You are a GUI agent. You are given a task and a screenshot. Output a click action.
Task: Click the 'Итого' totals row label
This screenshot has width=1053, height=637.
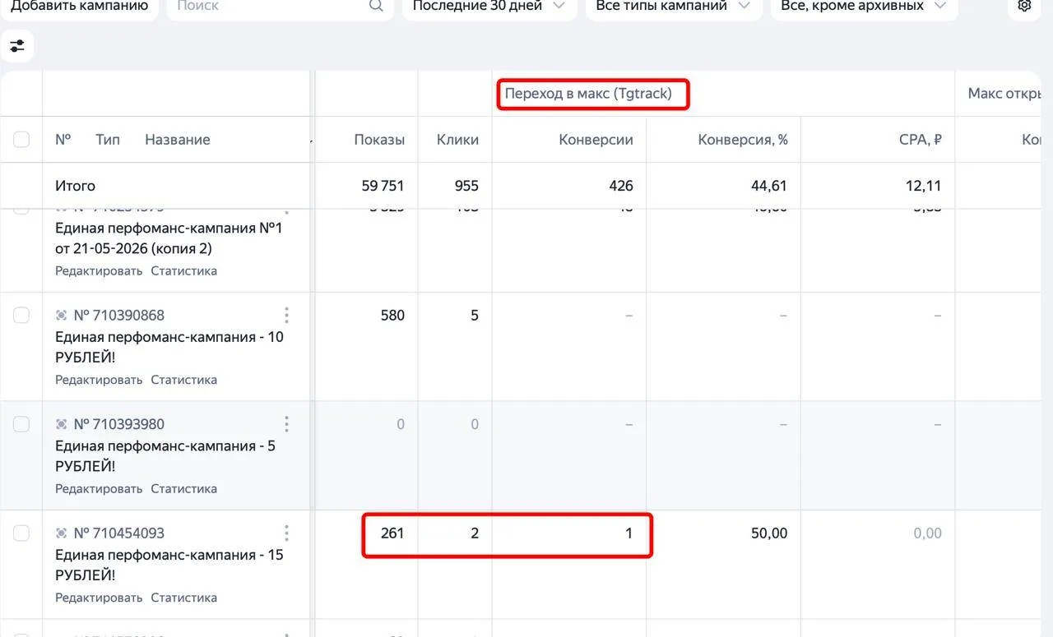tap(75, 186)
